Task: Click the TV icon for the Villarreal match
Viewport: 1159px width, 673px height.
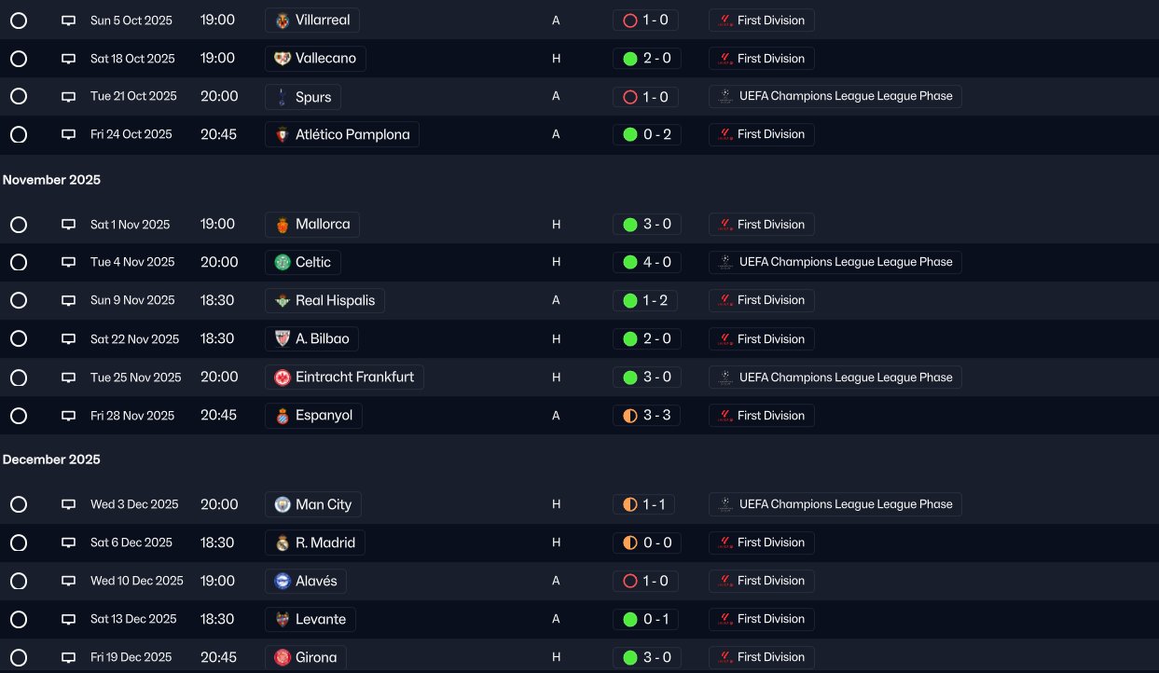Action: pos(68,21)
